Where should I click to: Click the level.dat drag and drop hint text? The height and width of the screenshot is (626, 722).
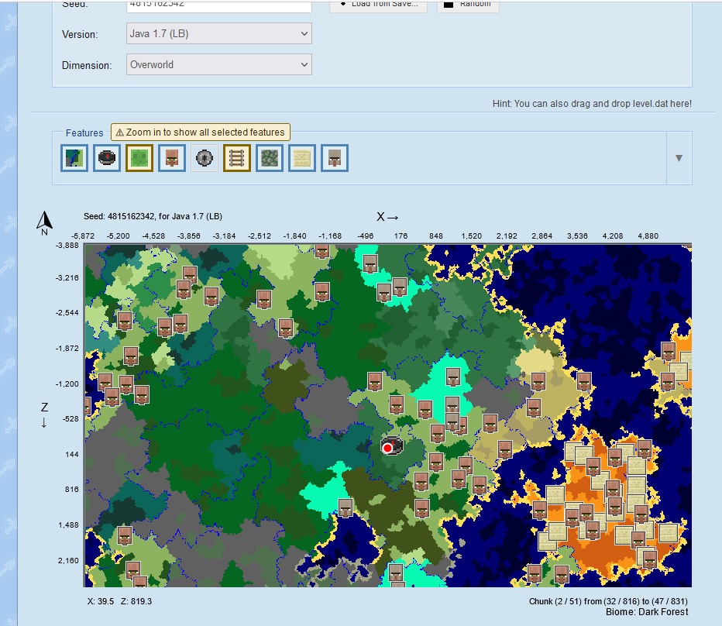point(592,104)
